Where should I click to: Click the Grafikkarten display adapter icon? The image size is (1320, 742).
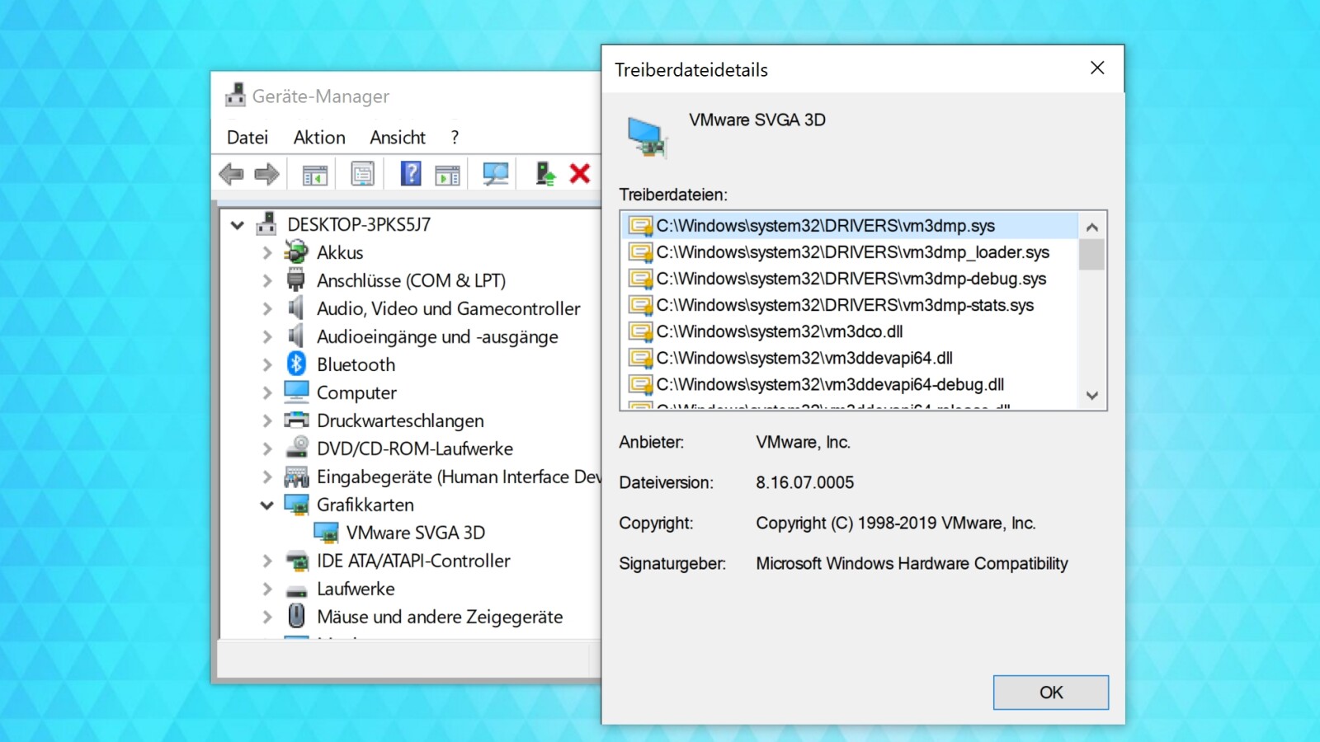pyautogui.click(x=296, y=504)
